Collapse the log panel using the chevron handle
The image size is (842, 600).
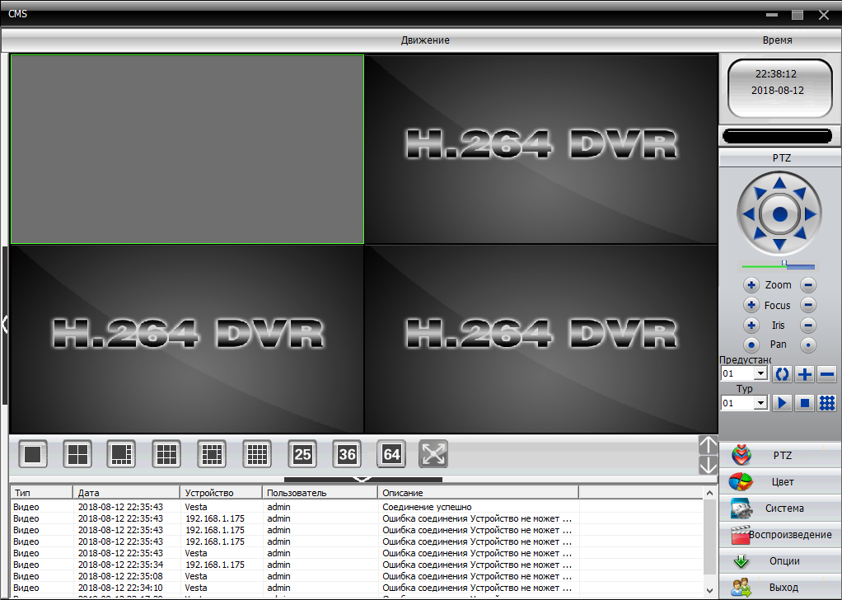[363, 479]
